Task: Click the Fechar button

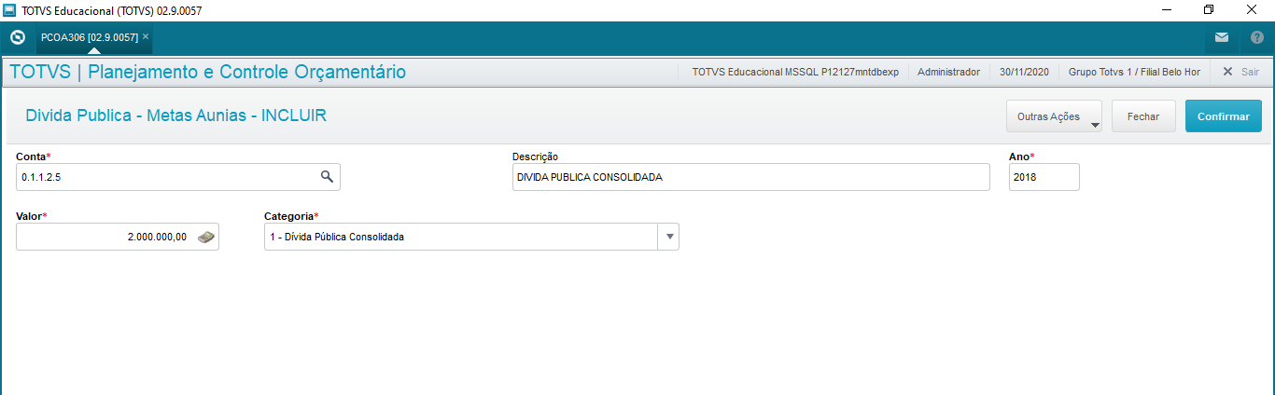Action: pyautogui.click(x=1143, y=116)
